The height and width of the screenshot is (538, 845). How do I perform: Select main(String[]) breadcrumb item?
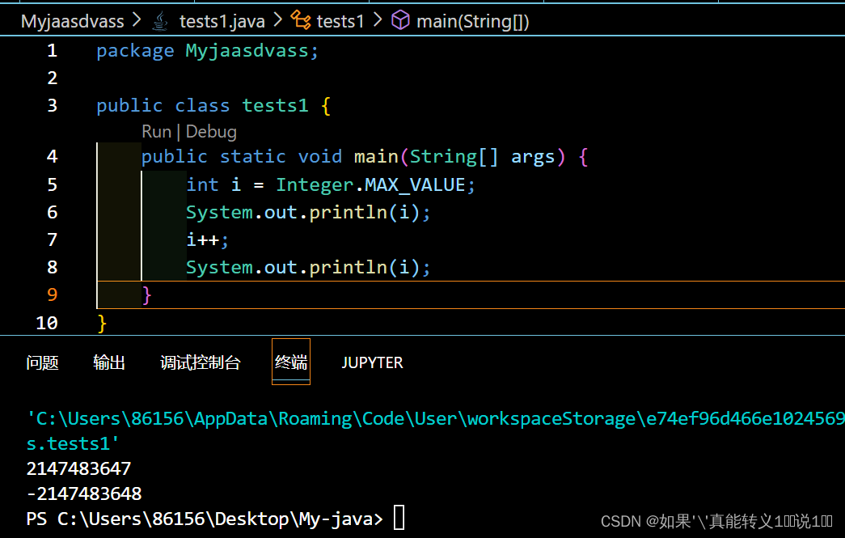click(472, 22)
